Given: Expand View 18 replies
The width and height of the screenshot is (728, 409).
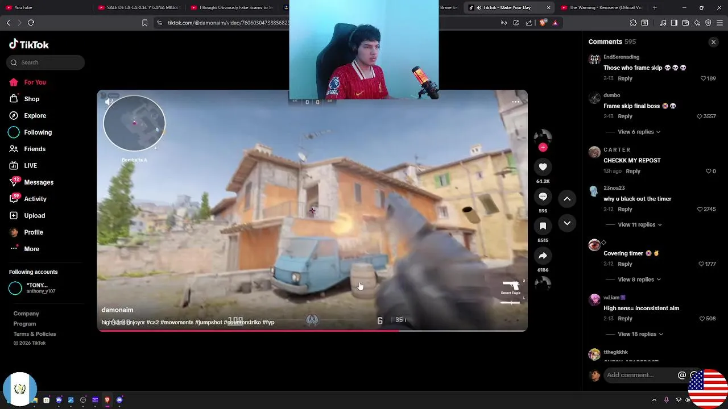Looking at the screenshot, I should tap(640, 334).
